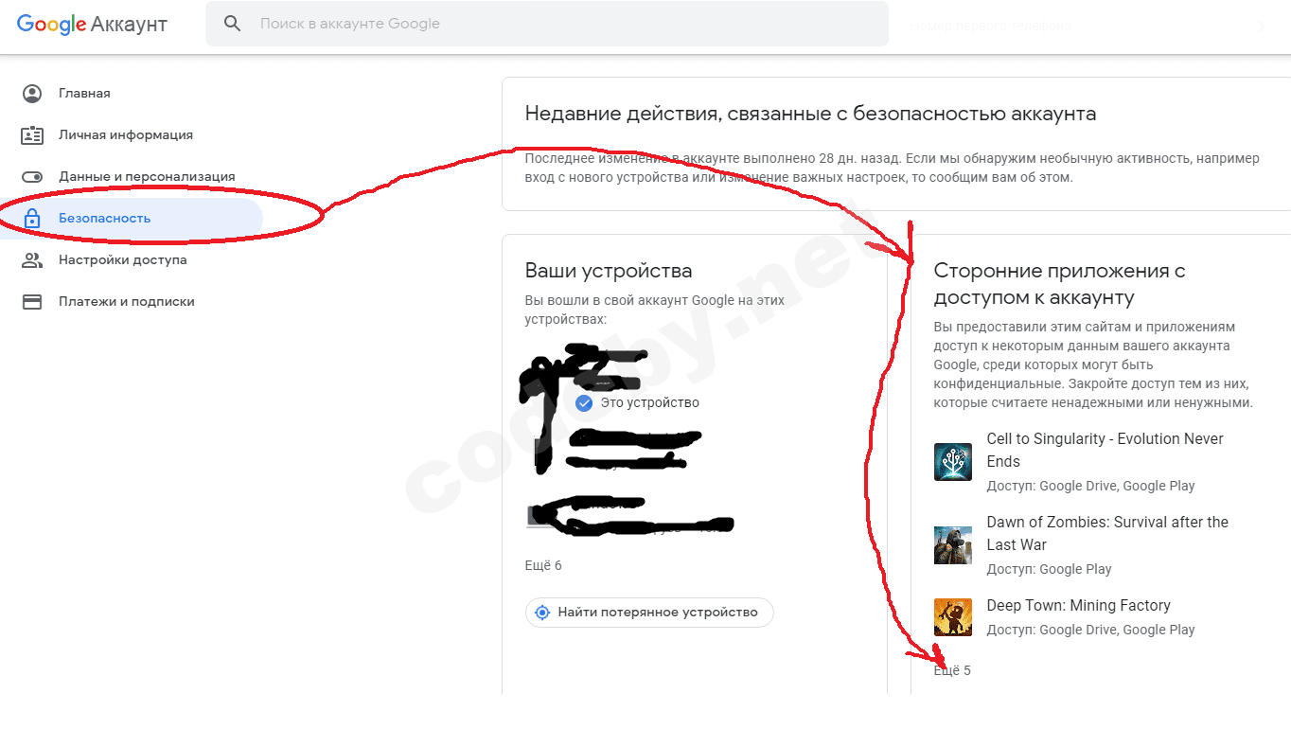Viewport: 1291px width, 729px height.
Task: Click «Доступ: Google Play» under Dawn of Zombies
Action: pos(1050,569)
